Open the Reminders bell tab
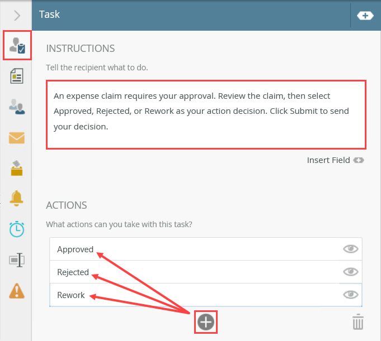Image resolution: width=381 pixels, height=341 pixels. 17,198
